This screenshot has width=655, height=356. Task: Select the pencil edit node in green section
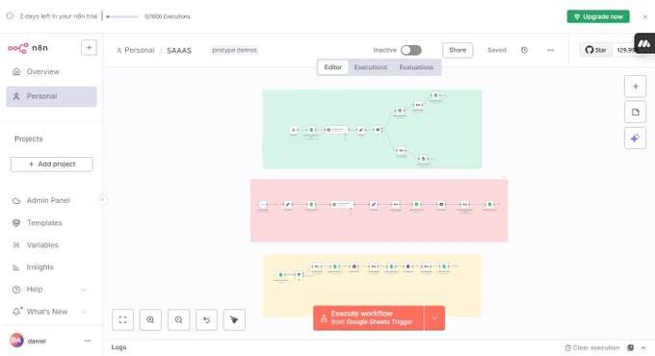click(361, 130)
